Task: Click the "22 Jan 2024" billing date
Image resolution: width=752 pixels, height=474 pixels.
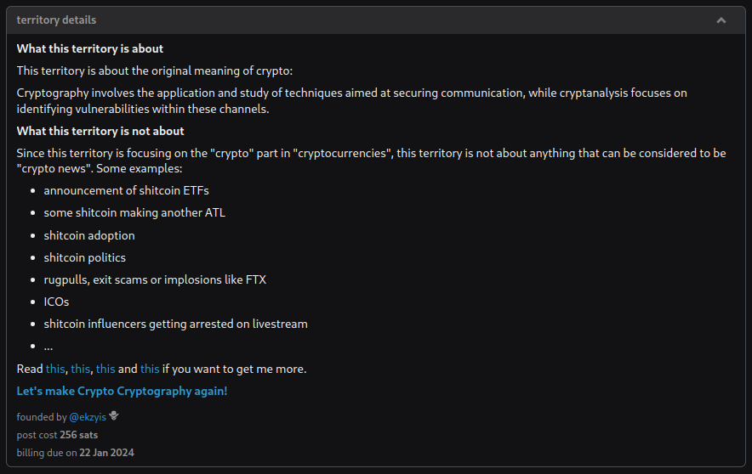Action: [107, 453]
